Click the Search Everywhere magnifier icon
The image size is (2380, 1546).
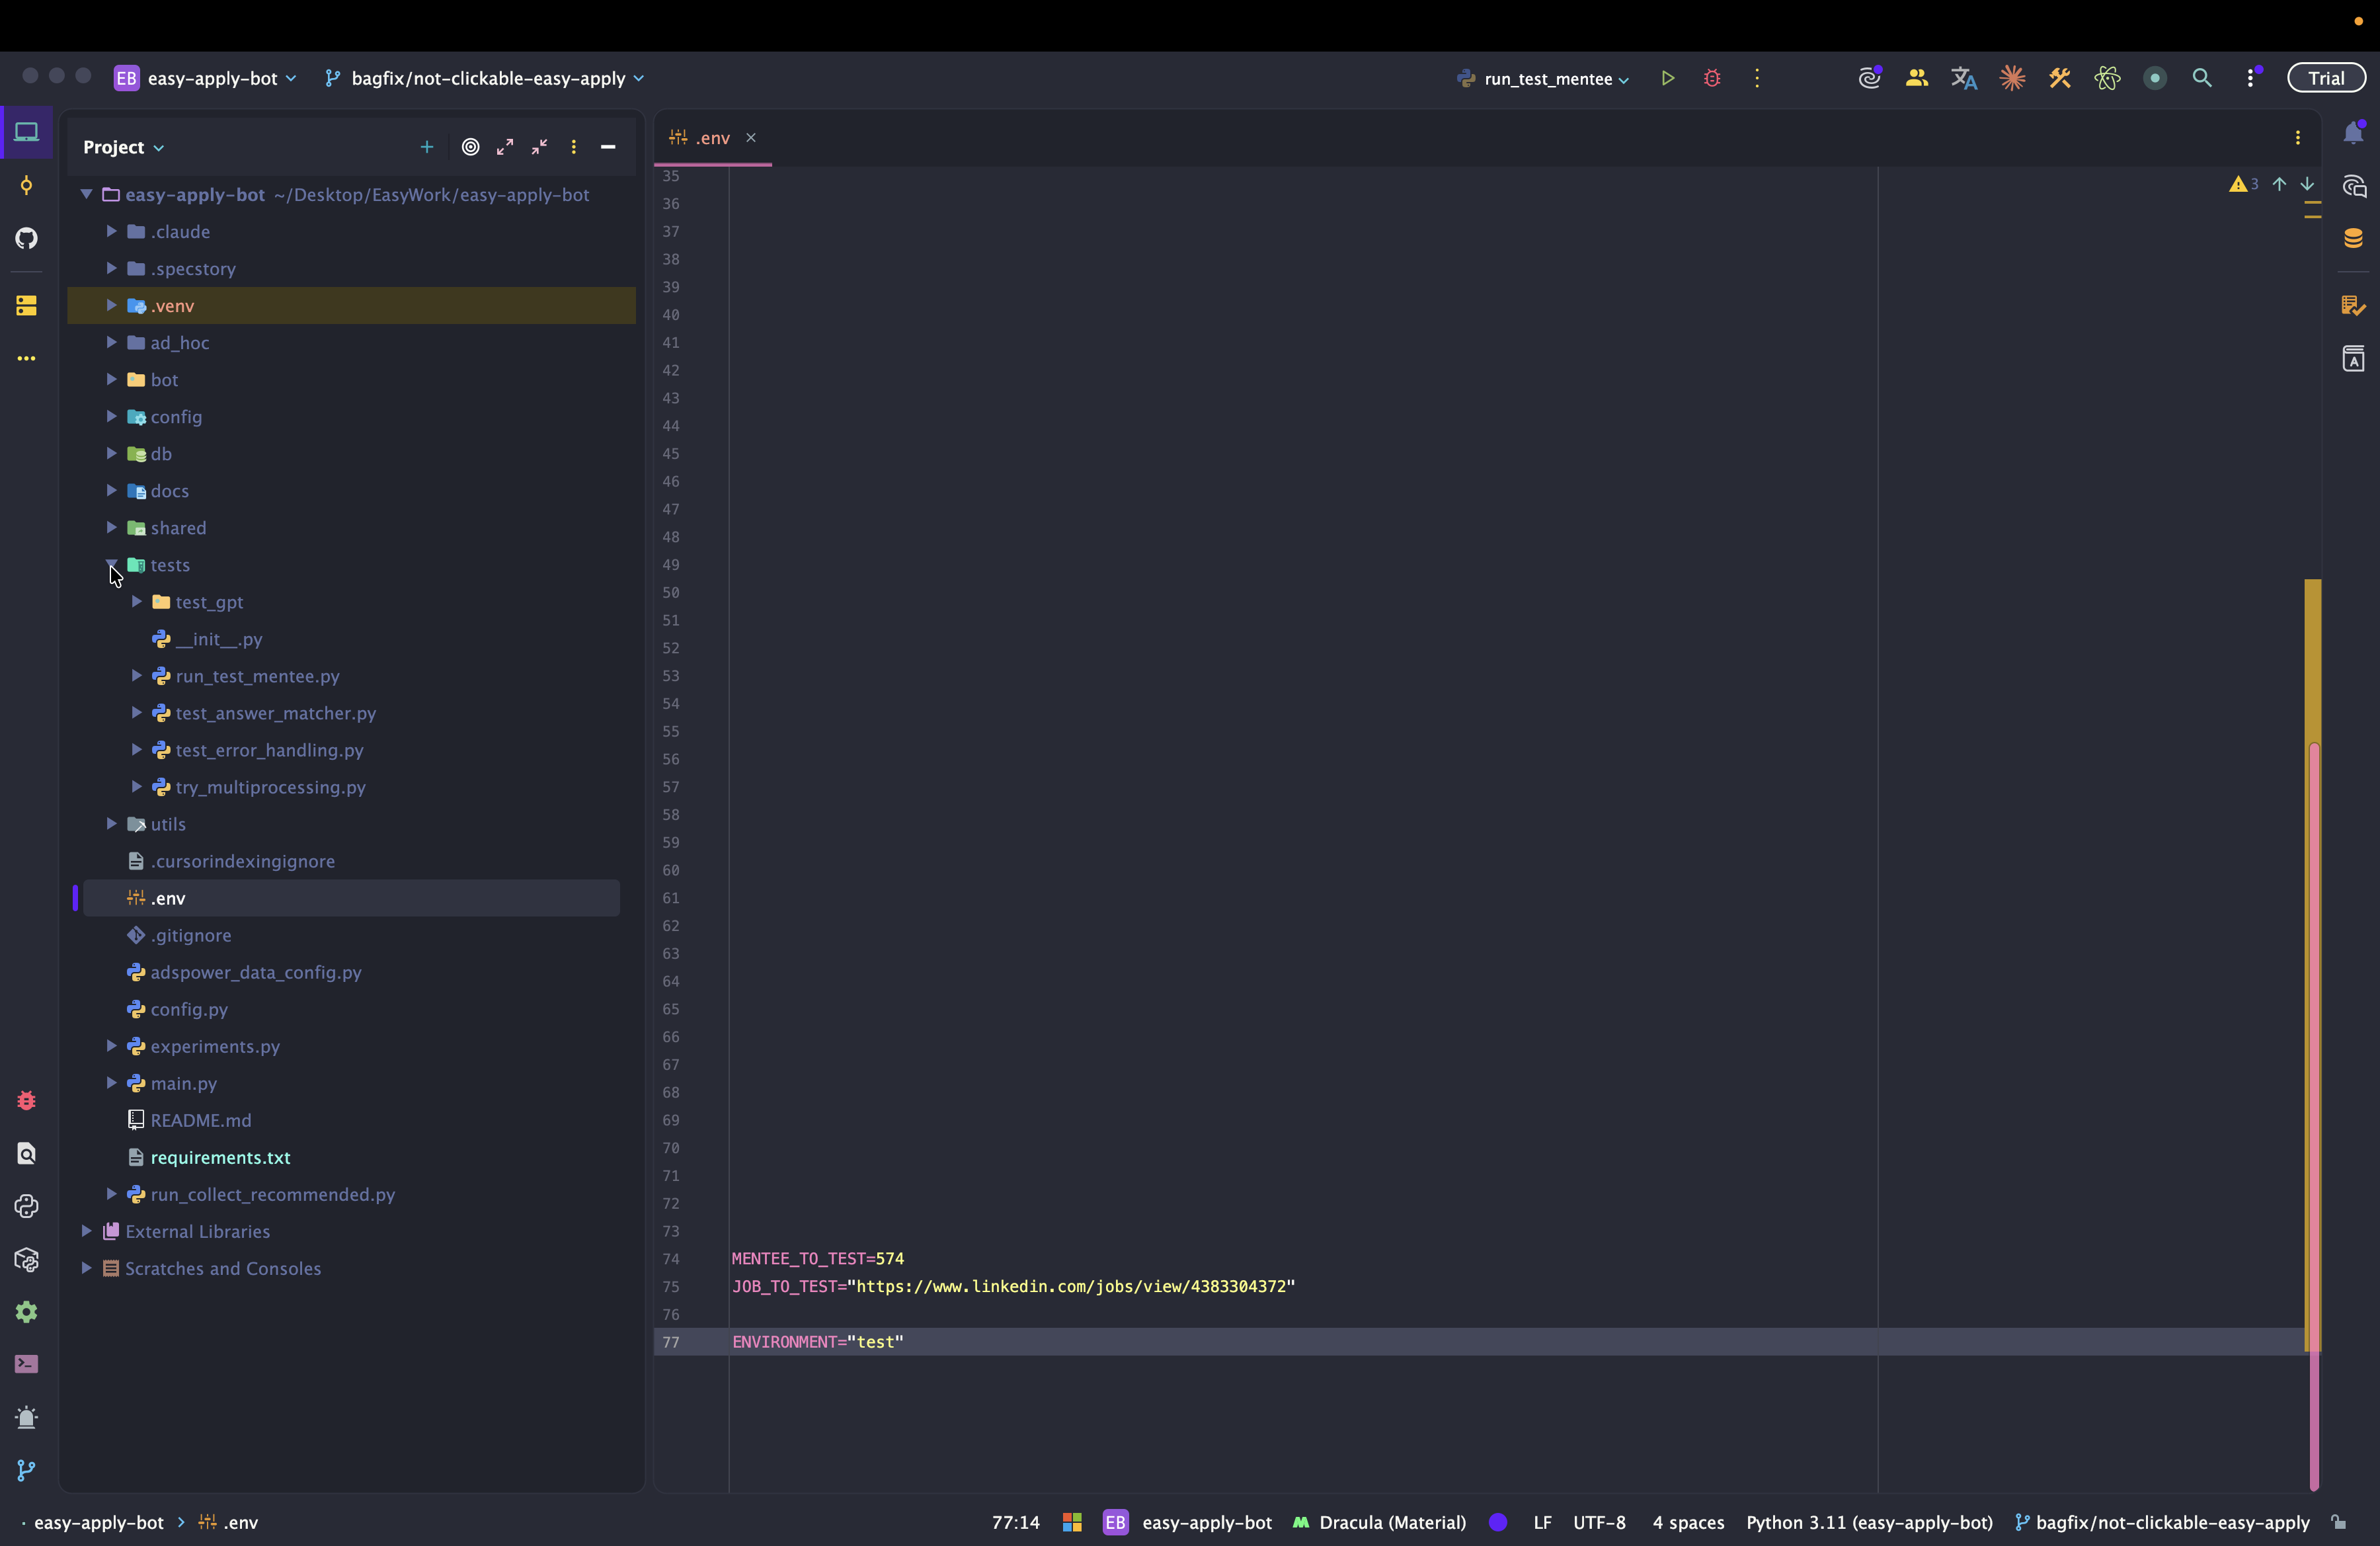(x=2201, y=78)
